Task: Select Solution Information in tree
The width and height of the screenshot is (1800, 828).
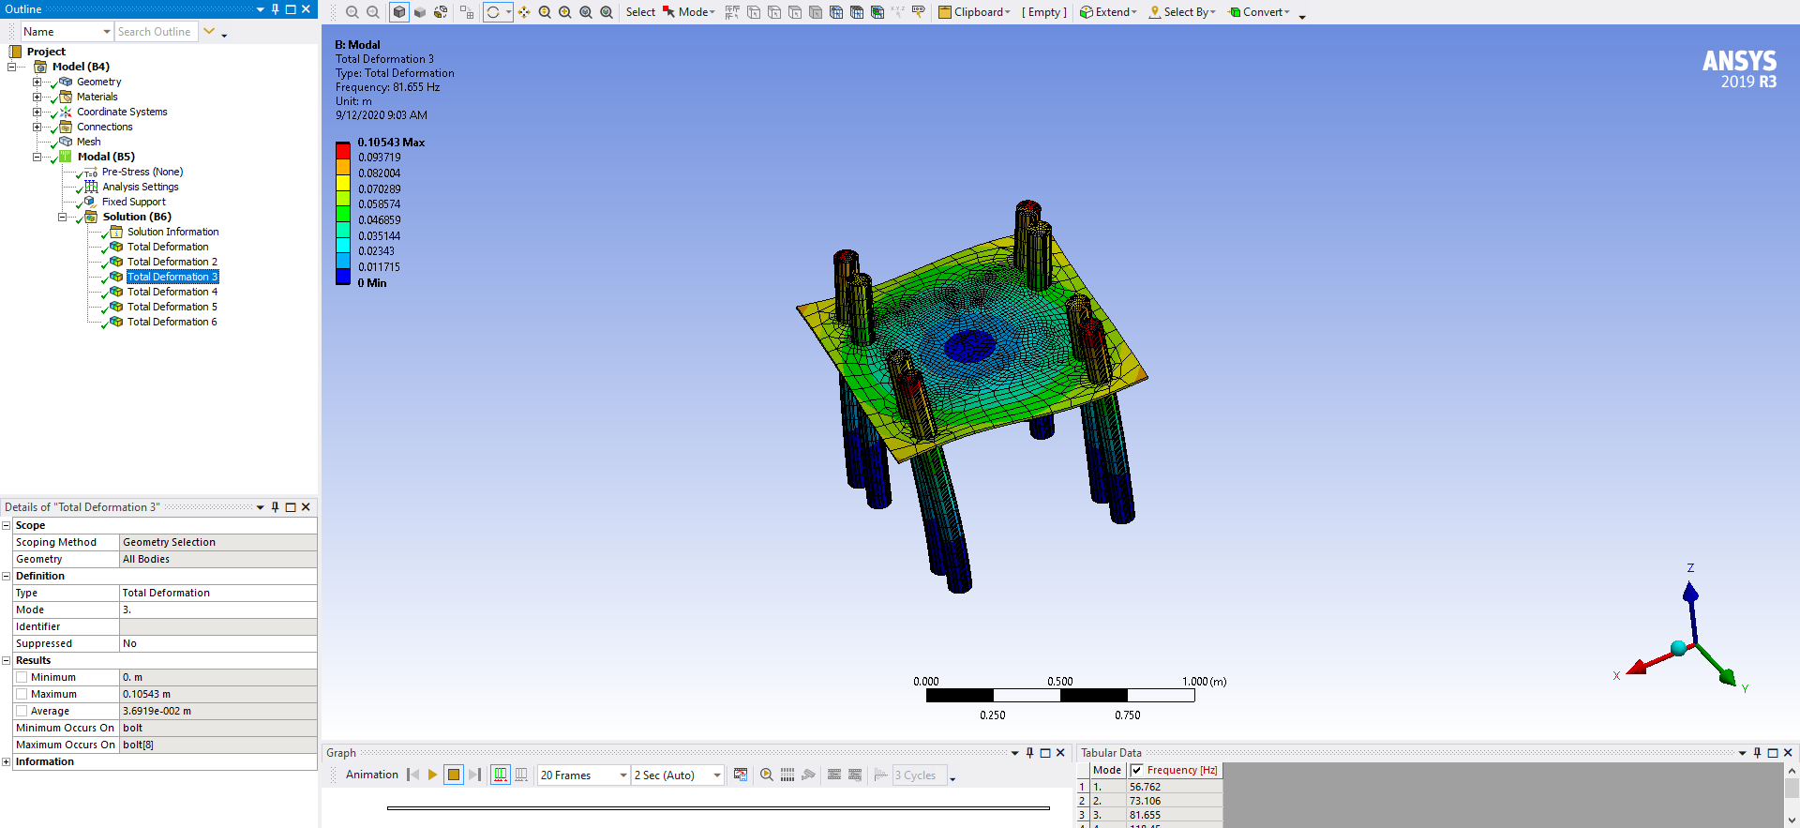Action: 173,232
